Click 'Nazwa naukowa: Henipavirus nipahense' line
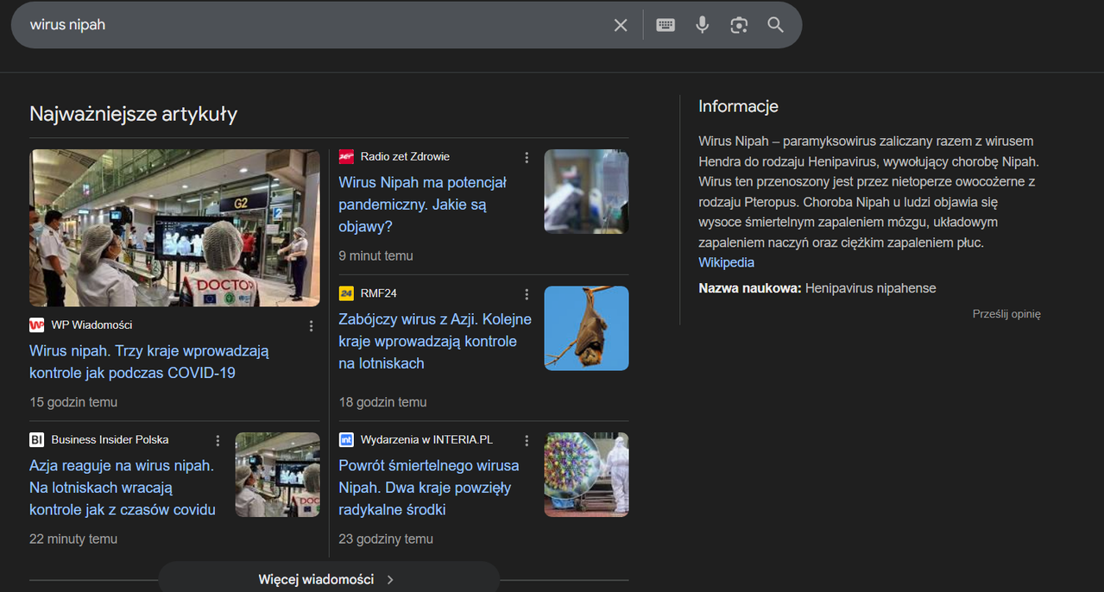Image resolution: width=1104 pixels, height=592 pixels. pos(817,288)
